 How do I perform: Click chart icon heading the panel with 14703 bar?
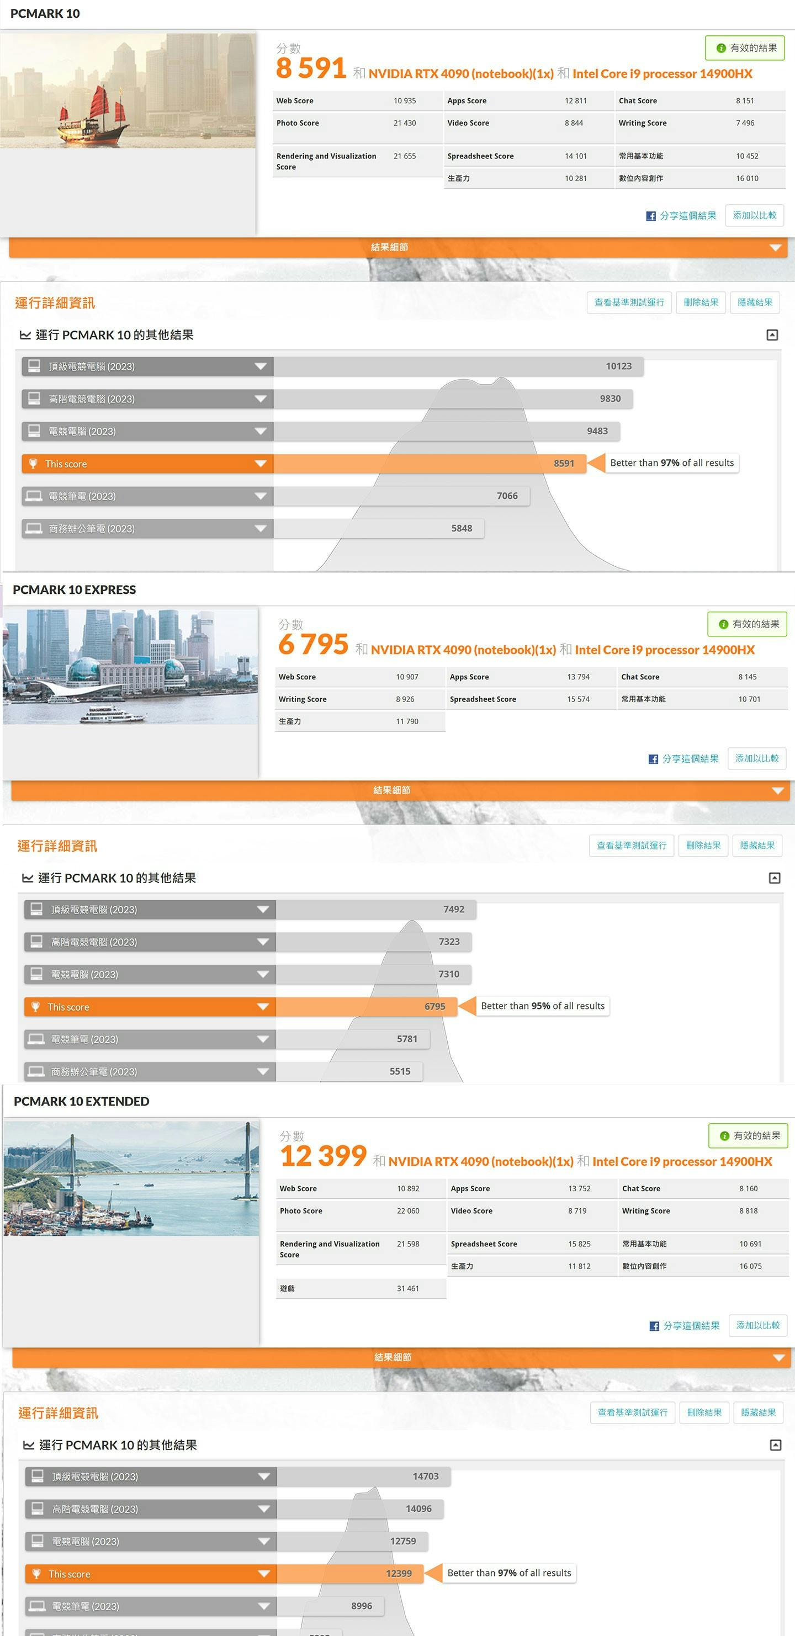[29, 1445]
